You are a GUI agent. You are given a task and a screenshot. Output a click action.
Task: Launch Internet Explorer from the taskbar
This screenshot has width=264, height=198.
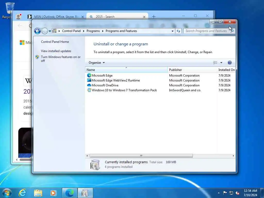(x=23, y=193)
